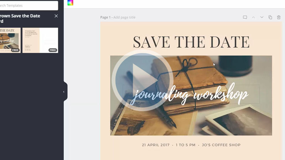Play the video with the large play button

click(x=142, y=80)
